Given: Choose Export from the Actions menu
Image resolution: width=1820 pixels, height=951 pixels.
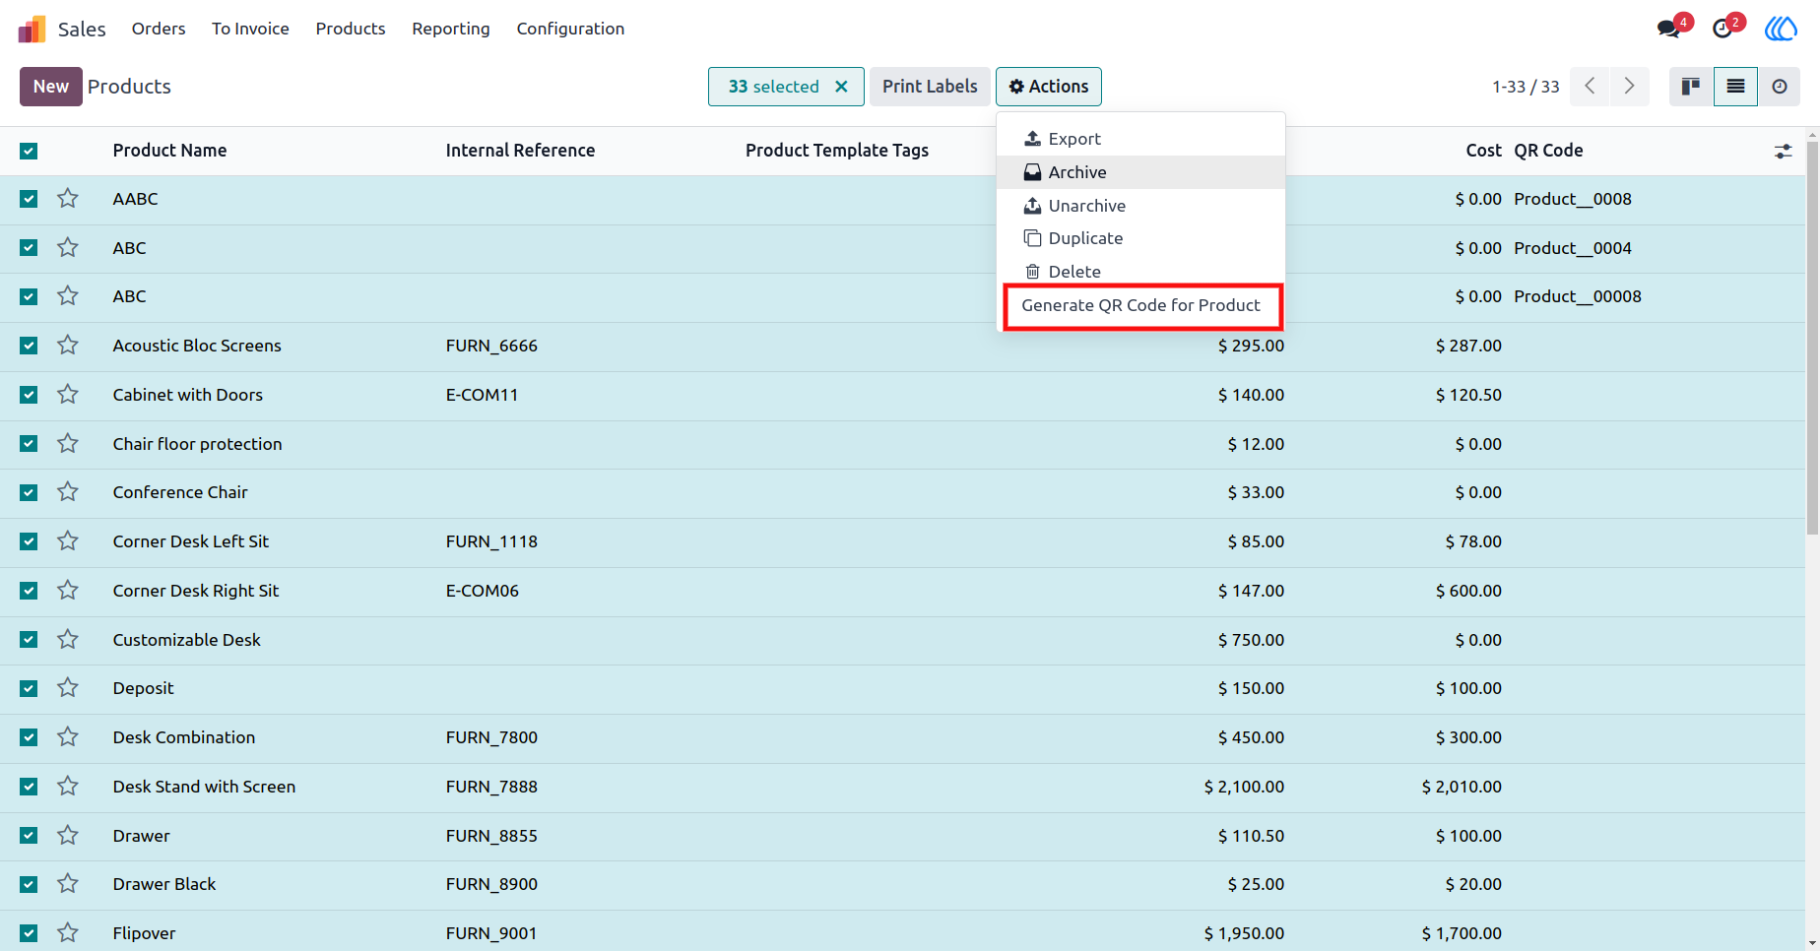Looking at the screenshot, I should click(1140, 139).
